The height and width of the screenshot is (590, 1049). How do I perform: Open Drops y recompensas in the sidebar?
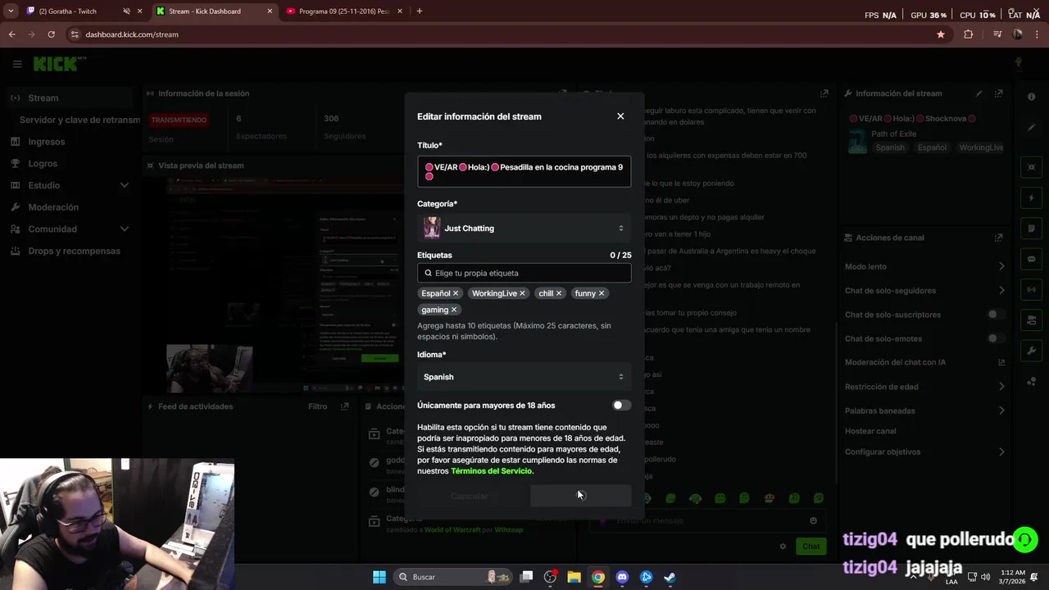(x=74, y=251)
